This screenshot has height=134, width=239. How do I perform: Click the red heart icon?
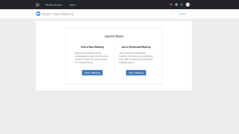171,4
